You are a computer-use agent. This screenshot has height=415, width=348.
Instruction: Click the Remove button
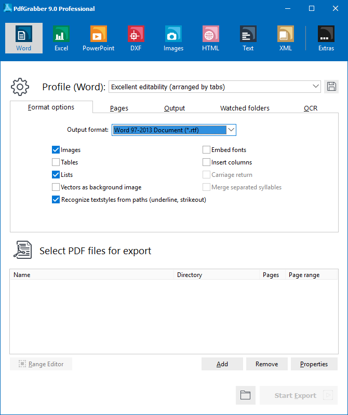click(266, 364)
